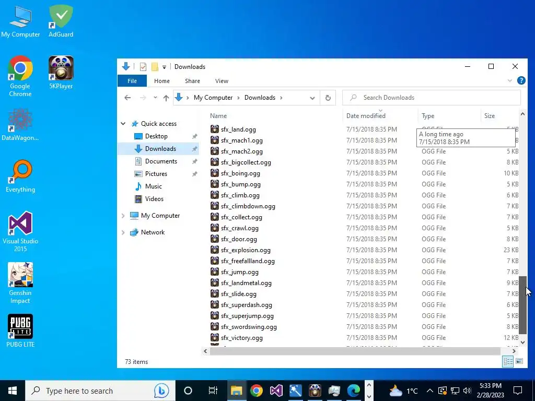Launch 5KPlayer from the desktop
535x401 pixels.
[x=61, y=73]
